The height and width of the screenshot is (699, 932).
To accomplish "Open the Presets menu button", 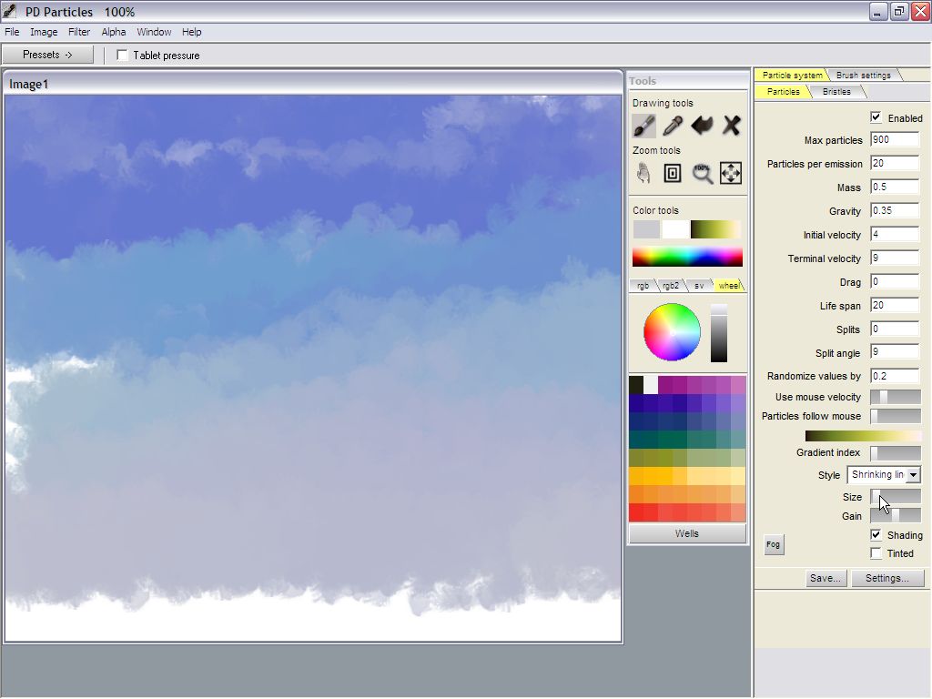I will pyautogui.click(x=47, y=55).
